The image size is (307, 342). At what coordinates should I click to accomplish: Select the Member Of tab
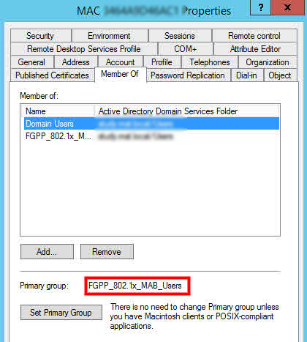120,74
